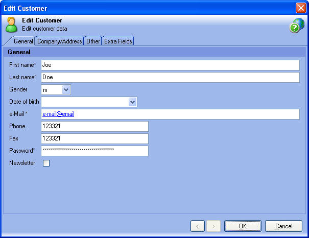Open the Other tab

tap(93, 41)
